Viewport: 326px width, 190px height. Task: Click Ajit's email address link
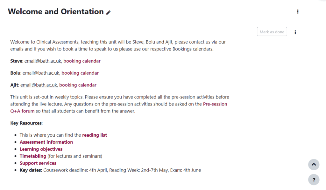point(39,85)
